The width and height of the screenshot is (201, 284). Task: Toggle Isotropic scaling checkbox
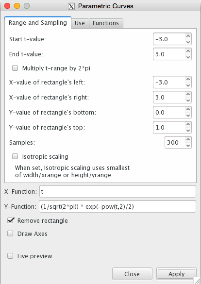(x=15, y=156)
